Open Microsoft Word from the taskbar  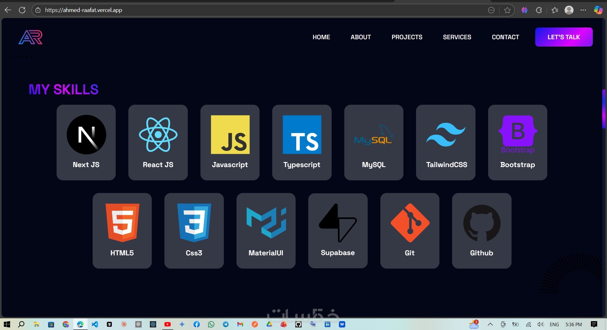[x=342, y=324]
